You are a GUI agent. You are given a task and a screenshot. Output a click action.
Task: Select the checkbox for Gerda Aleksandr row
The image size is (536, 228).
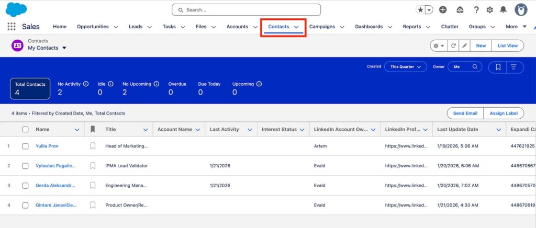point(25,185)
